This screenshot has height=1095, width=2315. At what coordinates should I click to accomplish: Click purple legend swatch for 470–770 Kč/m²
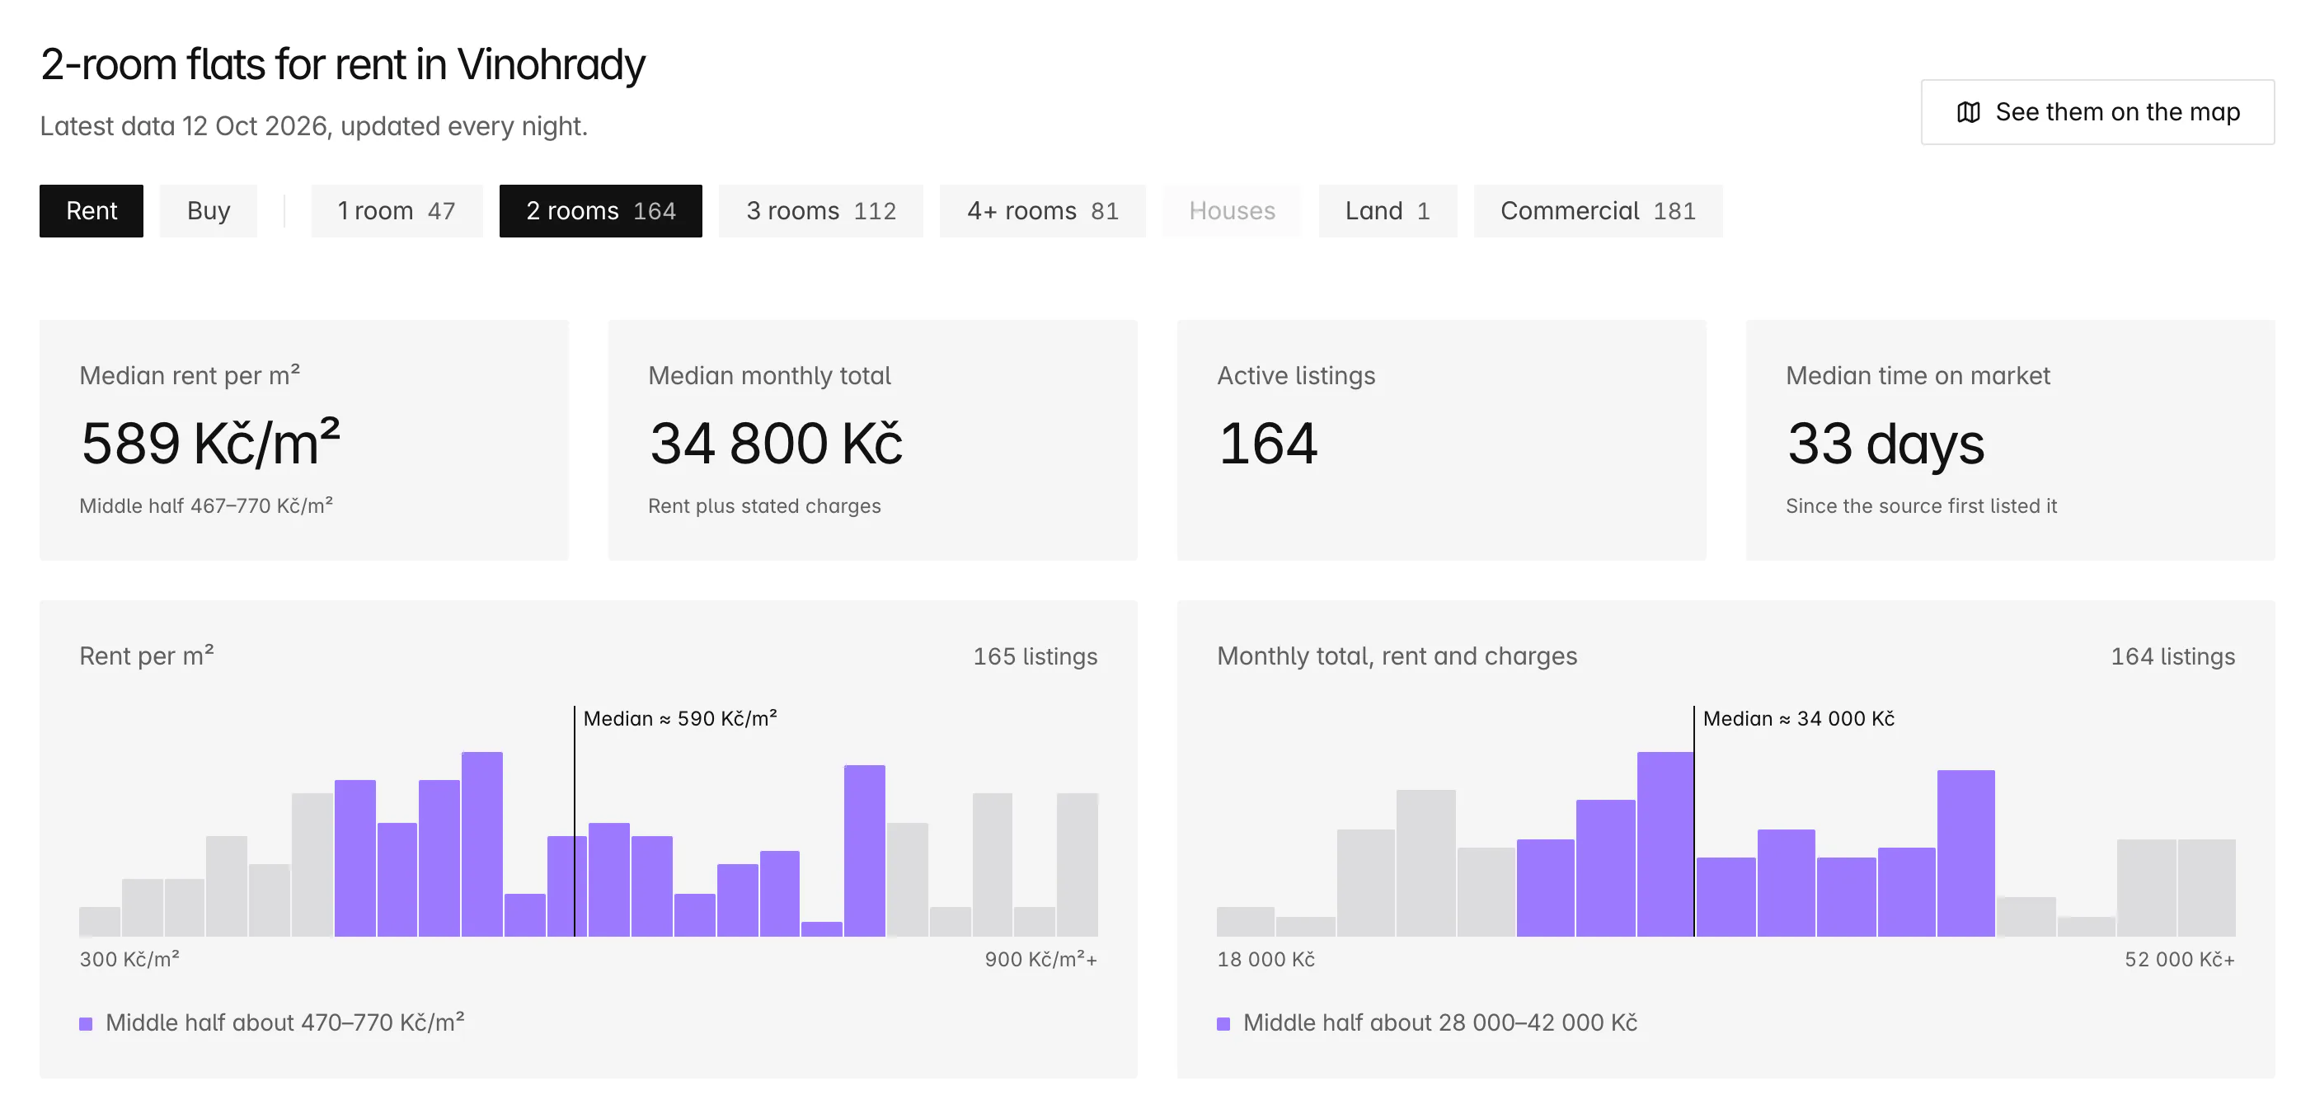click(x=87, y=1024)
